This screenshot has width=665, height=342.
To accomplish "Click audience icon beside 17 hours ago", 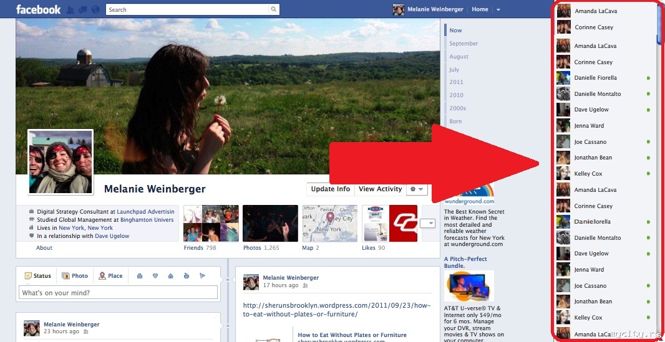I will (304, 286).
